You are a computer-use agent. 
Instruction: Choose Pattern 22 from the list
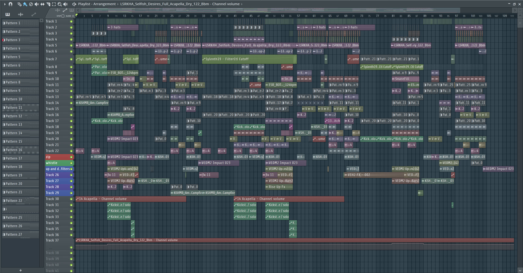tap(20, 201)
